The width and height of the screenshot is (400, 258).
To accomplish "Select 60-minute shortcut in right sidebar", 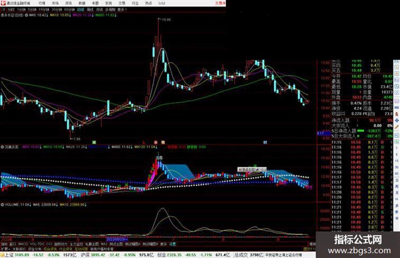I will 397,173.
